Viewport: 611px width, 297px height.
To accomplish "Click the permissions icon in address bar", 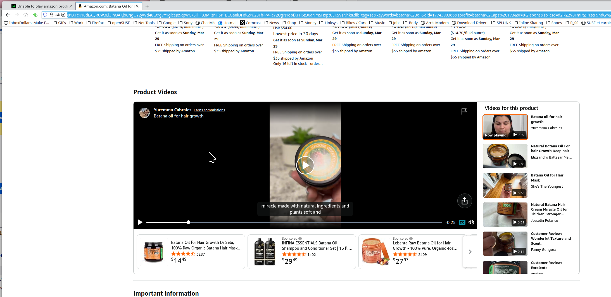I will 58,15.
